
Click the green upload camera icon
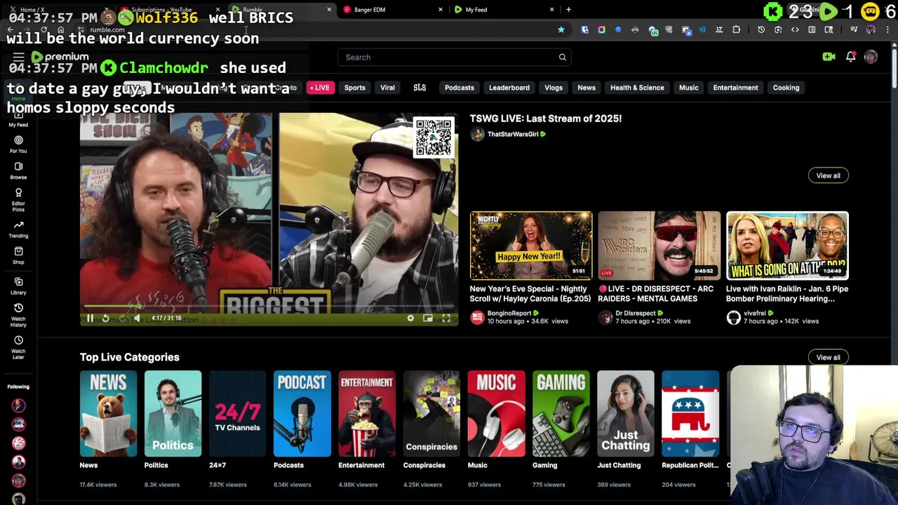[829, 57]
